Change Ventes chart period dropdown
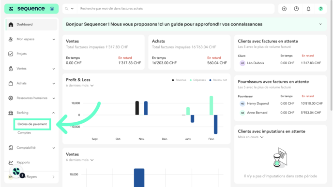 [x=80, y=160]
